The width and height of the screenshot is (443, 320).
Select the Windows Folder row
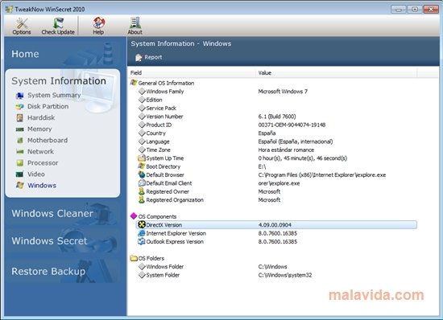(x=277, y=266)
